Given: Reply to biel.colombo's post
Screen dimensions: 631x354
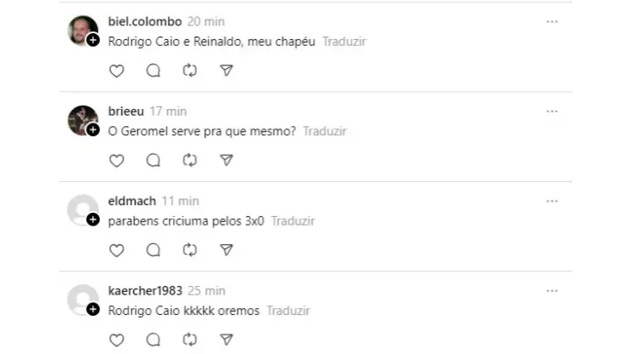Looking at the screenshot, I should coord(153,71).
